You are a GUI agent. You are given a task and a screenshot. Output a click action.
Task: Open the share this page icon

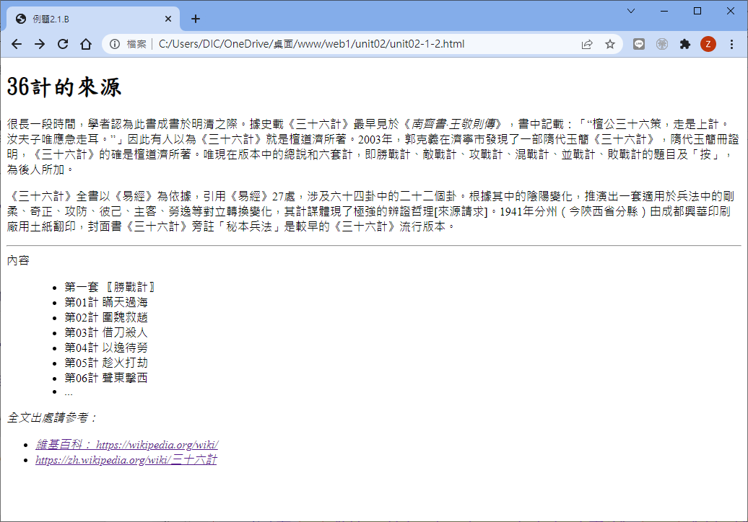pyautogui.click(x=587, y=44)
